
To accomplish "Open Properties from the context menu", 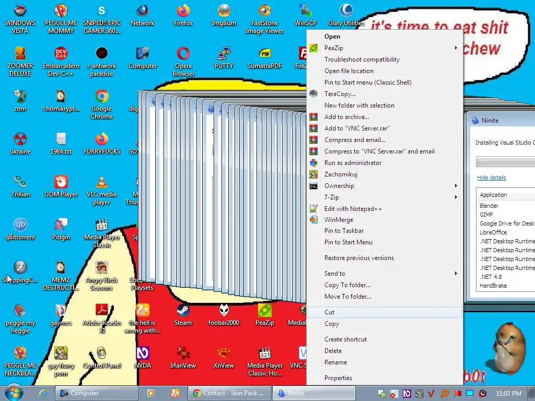I will (x=385, y=378).
